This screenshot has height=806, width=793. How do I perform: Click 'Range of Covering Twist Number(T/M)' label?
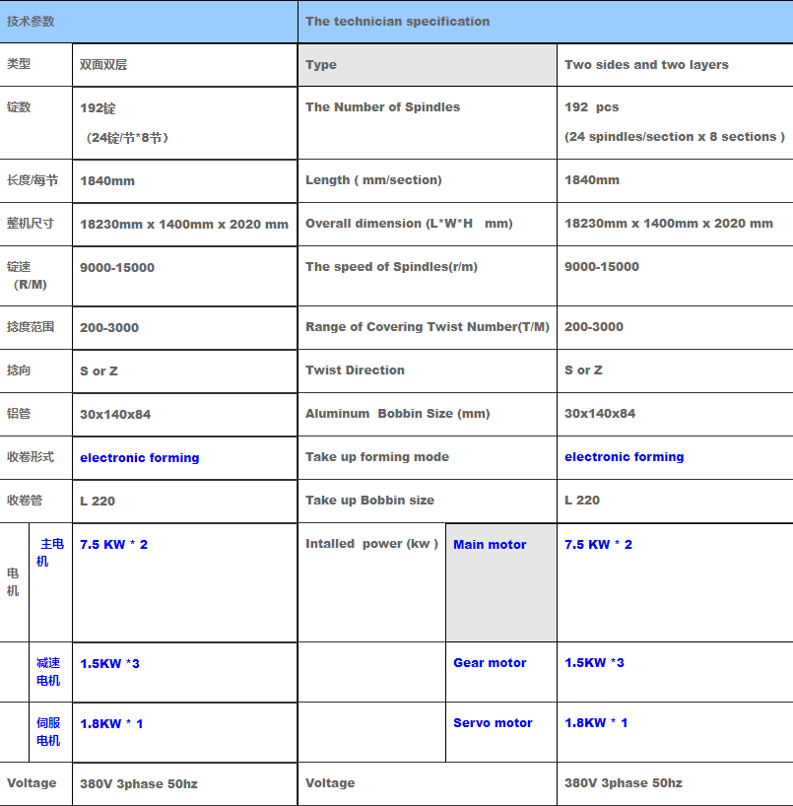(x=427, y=327)
